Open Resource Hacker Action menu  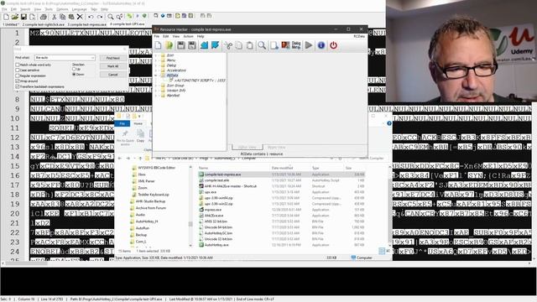click(x=188, y=36)
